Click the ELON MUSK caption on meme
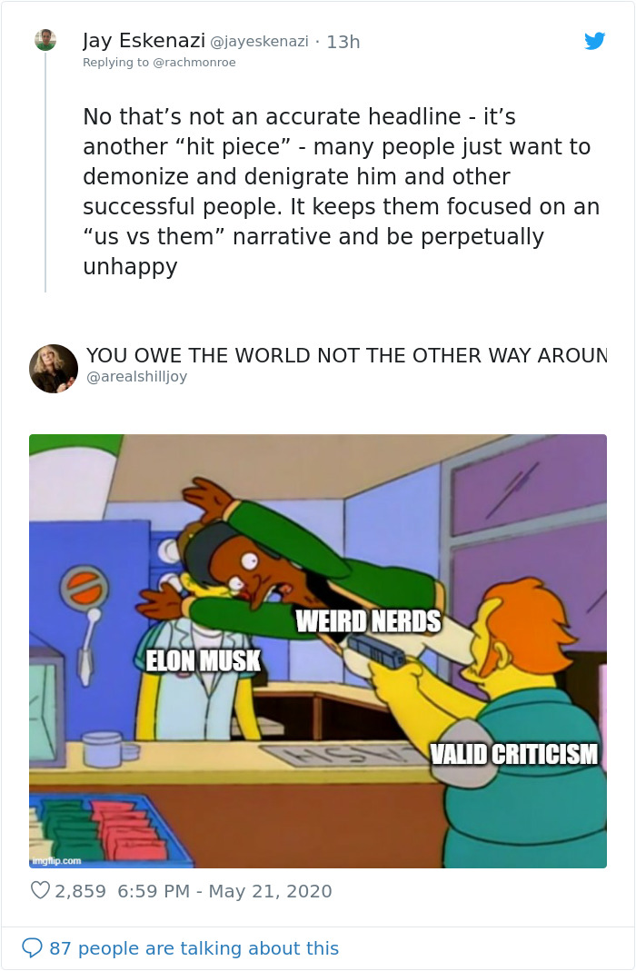The width and height of the screenshot is (636, 971). point(203,660)
